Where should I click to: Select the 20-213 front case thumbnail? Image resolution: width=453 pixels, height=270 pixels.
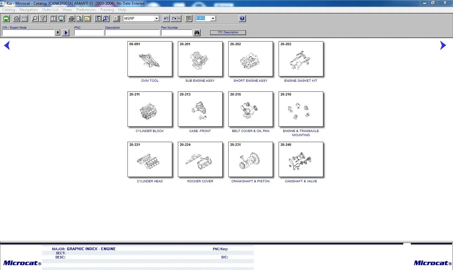[x=200, y=109]
